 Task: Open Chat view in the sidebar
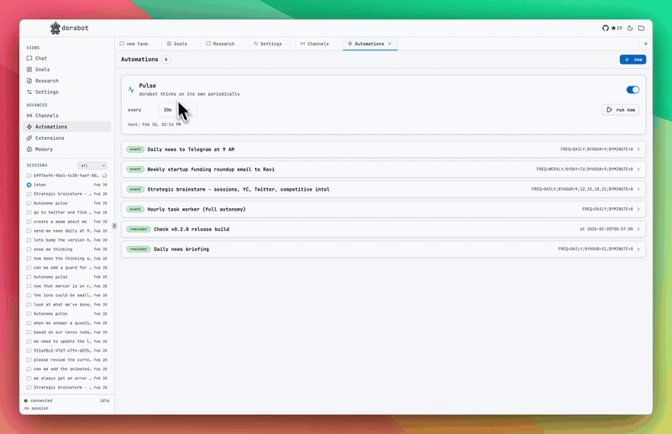pos(67,58)
